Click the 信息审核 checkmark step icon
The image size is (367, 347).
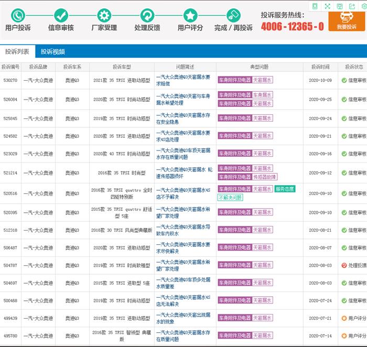pyautogui.click(x=61, y=15)
